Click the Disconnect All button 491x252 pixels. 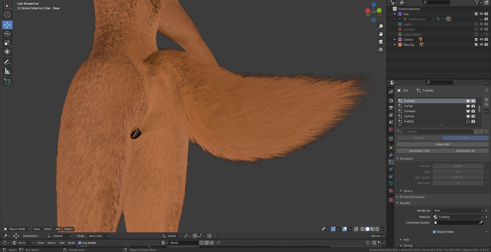[x=465, y=151]
